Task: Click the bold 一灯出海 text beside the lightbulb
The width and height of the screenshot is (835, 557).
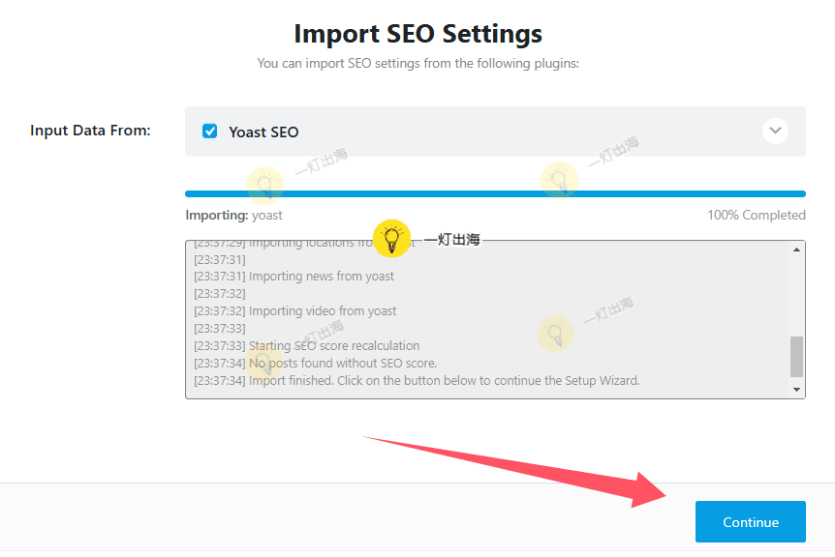Action: pyautogui.click(x=451, y=239)
